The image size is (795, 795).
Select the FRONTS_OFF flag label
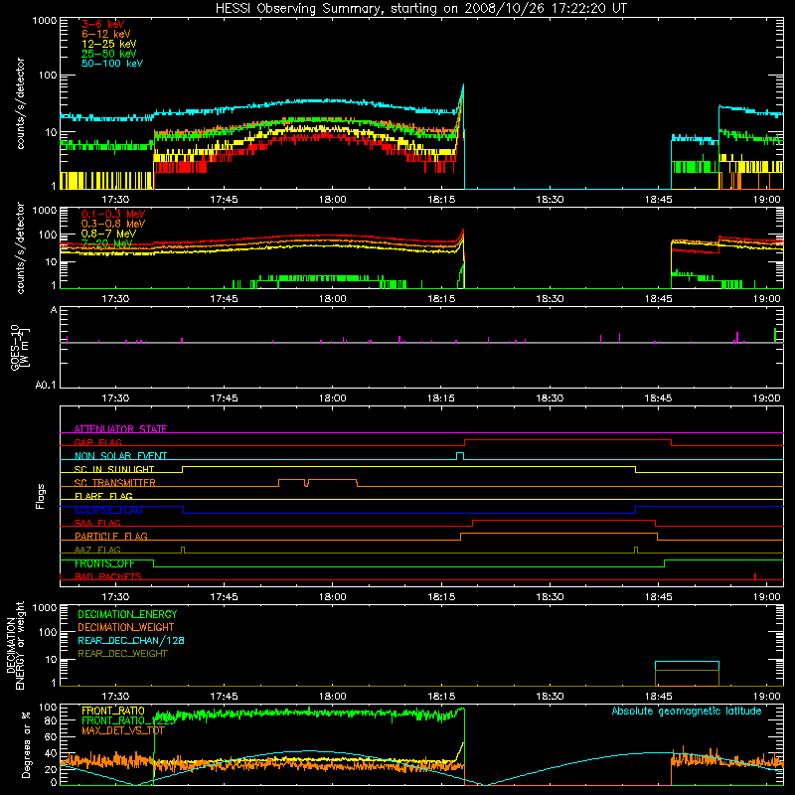tap(104, 563)
